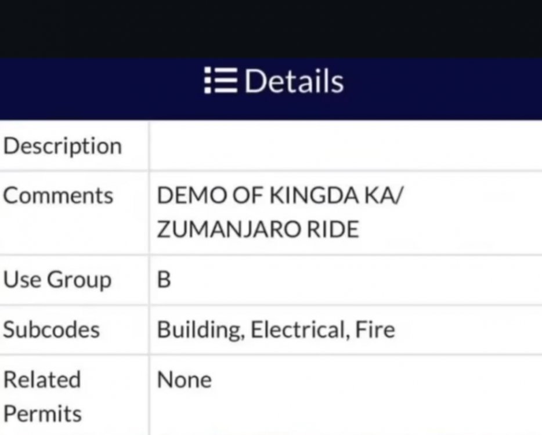Select the Subcodes row label
This screenshot has width=542, height=435.
(x=51, y=329)
